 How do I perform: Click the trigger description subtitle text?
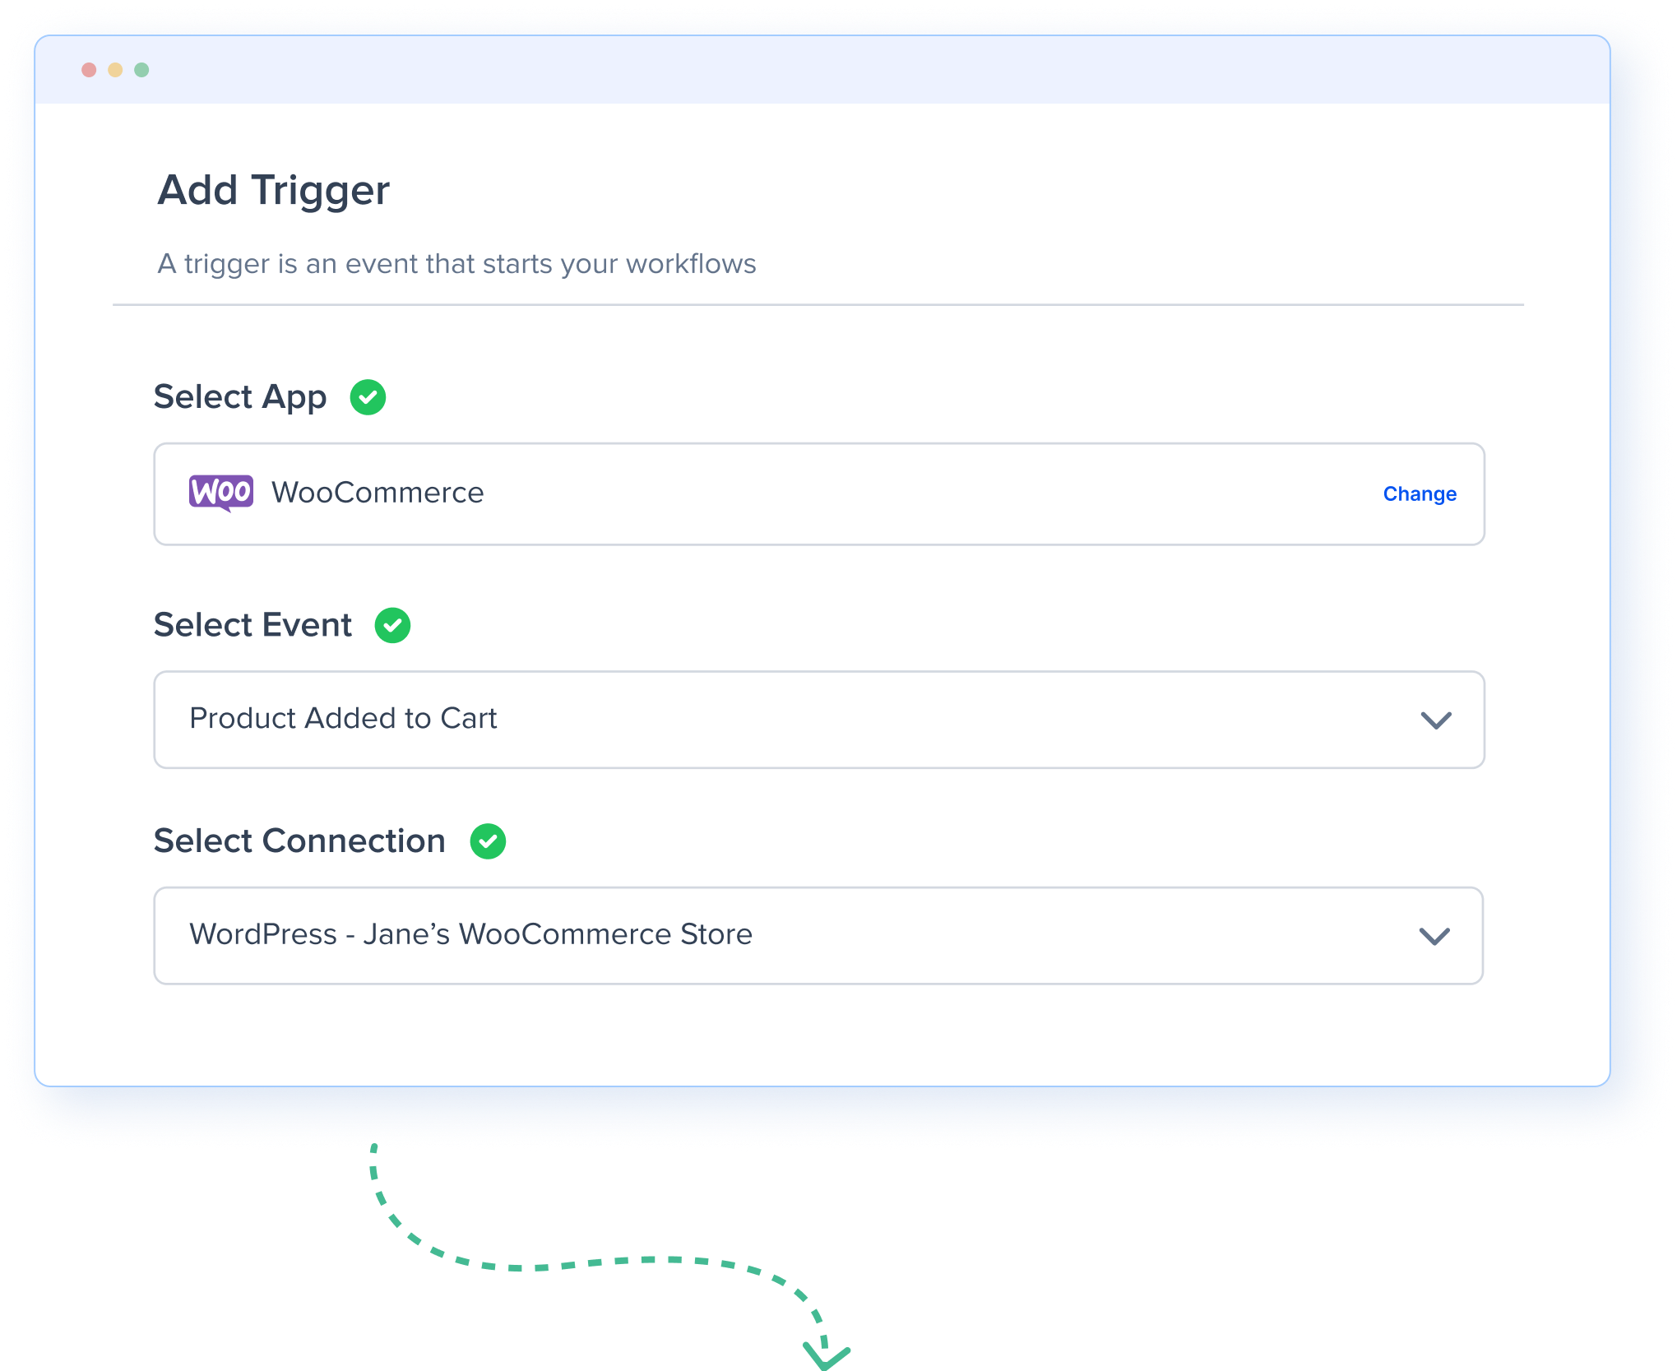coord(456,264)
